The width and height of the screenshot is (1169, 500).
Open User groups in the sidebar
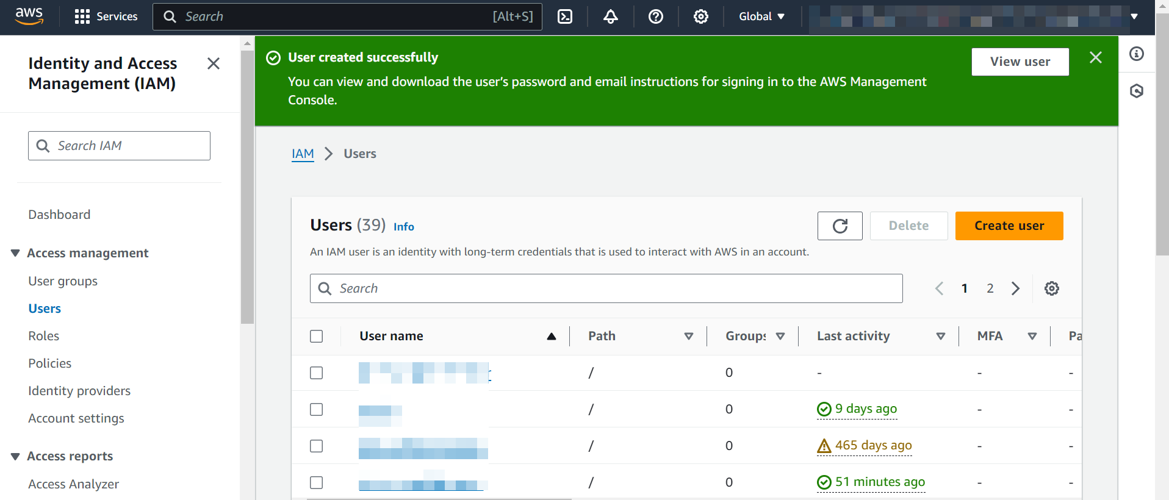(x=63, y=281)
